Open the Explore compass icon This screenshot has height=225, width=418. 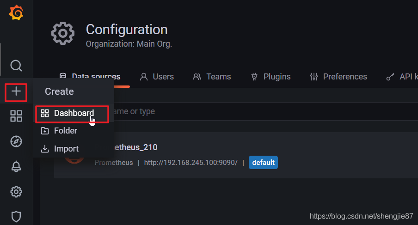click(x=16, y=141)
